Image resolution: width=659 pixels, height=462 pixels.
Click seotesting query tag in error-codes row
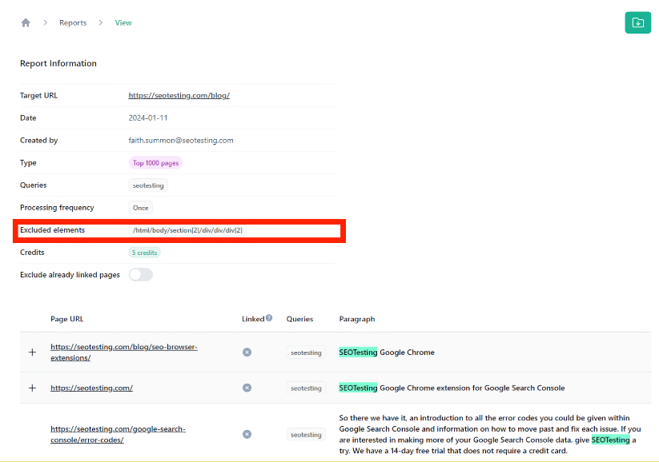coord(306,435)
